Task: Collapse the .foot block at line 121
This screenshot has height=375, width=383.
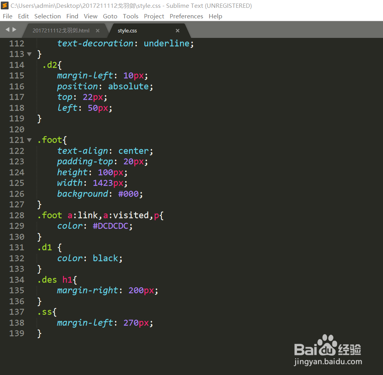Action: click(x=29, y=140)
